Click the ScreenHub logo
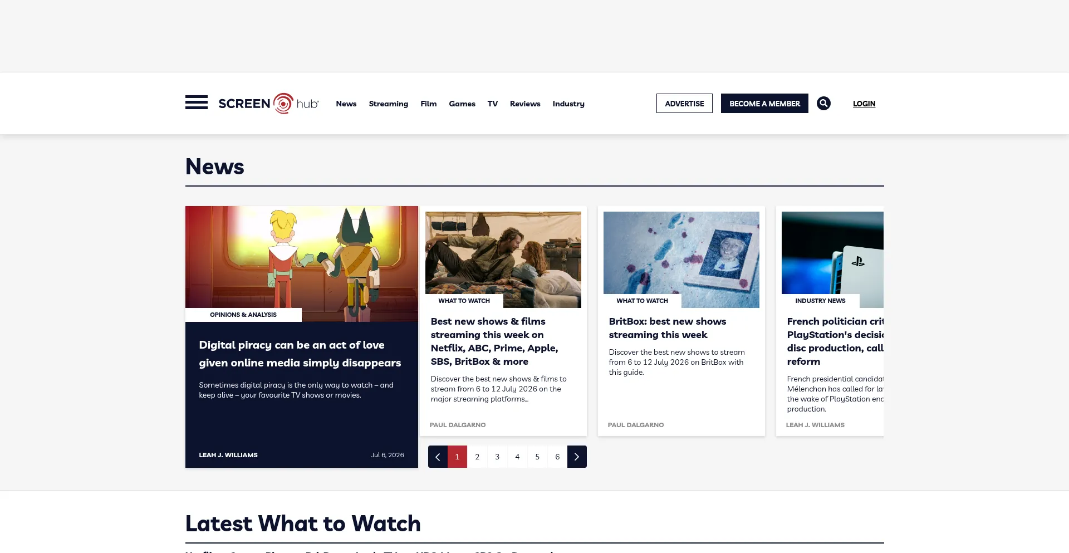 tap(268, 104)
